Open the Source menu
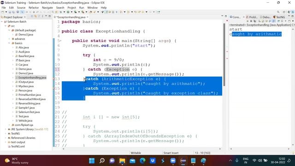This screenshot has width=295, height=166. pyautogui.click(x=21, y=7)
